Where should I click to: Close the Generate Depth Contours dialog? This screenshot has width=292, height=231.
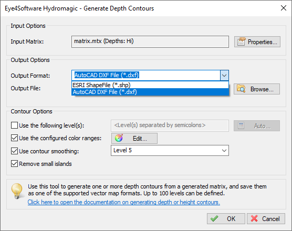[284, 8]
